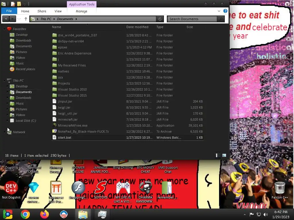Switch to Details view layout button
This screenshot has width=294, height=220.
tap(218, 156)
